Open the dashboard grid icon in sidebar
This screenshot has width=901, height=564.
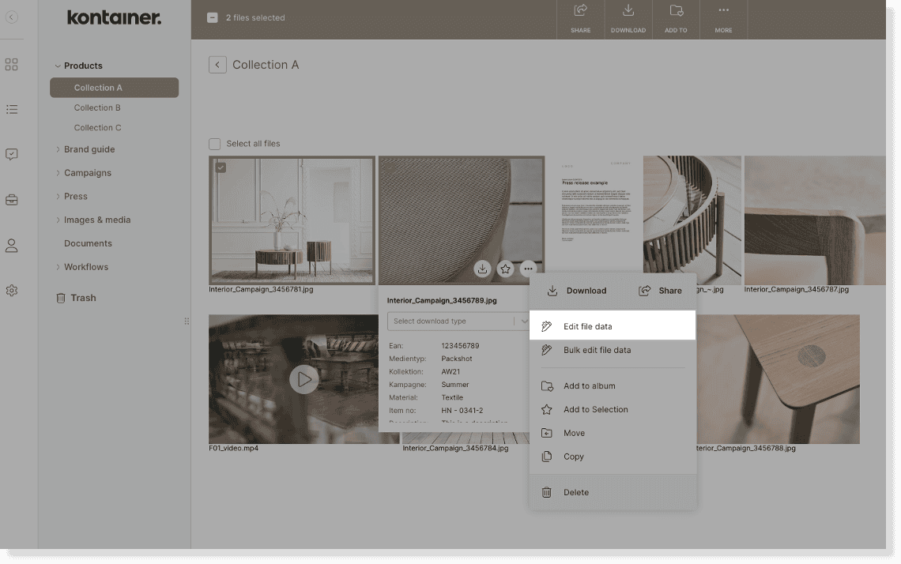tap(12, 65)
